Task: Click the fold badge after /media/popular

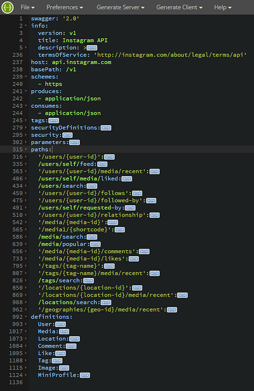Action: tap(95, 244)
